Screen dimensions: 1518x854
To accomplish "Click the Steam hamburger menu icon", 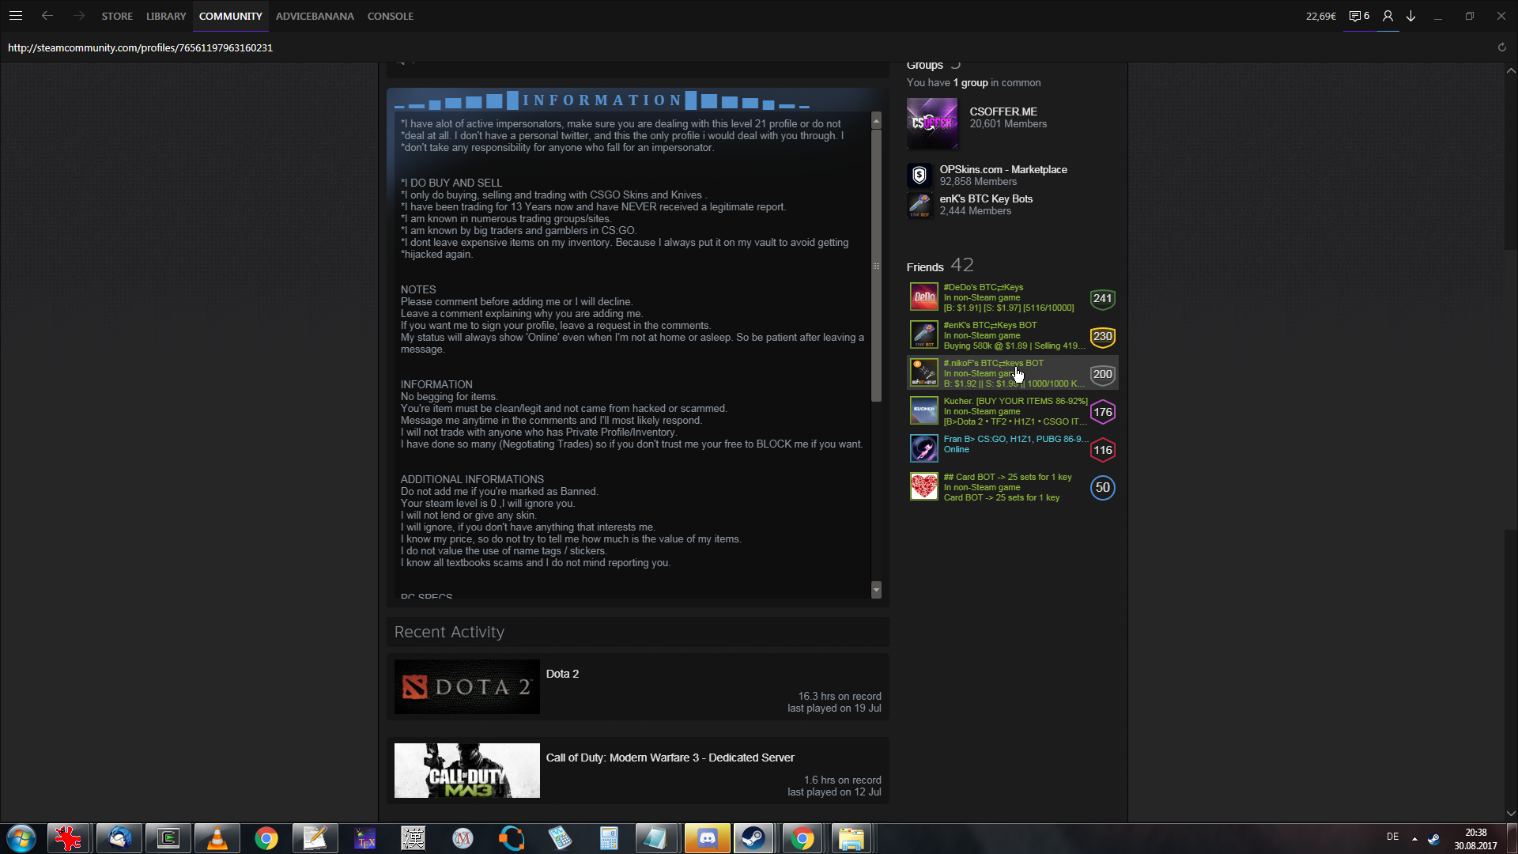I will (x=15, y=16).
